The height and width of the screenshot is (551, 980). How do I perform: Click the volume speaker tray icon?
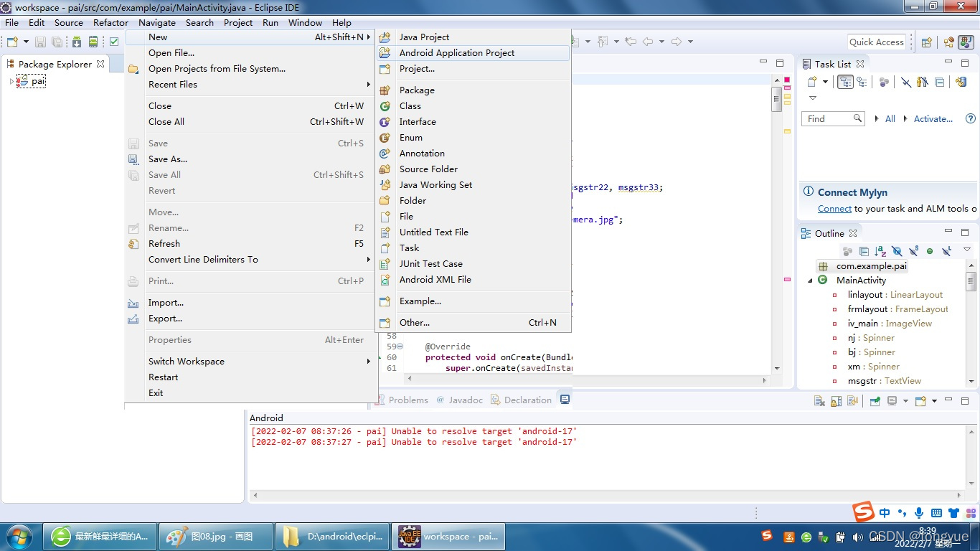coord(857,537)
